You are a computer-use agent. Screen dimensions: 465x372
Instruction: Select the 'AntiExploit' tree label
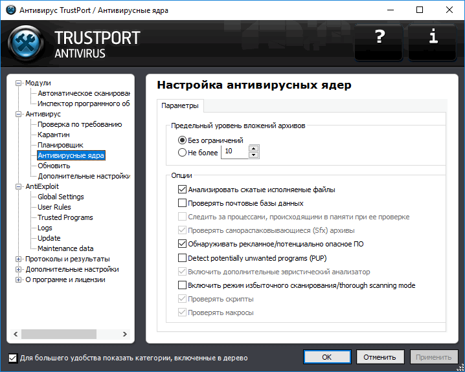(42, 186)
